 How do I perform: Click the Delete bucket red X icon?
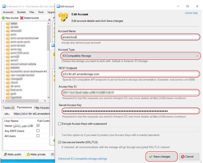pyautogui.click(x=22, y=18)
